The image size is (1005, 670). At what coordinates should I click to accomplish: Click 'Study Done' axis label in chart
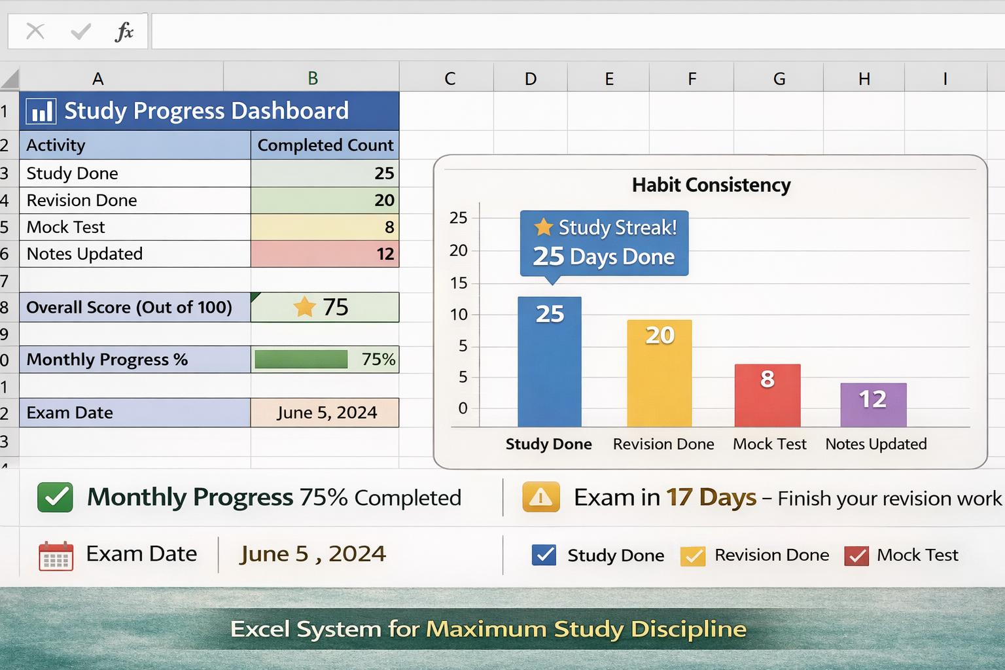click(x=549, y=444)
